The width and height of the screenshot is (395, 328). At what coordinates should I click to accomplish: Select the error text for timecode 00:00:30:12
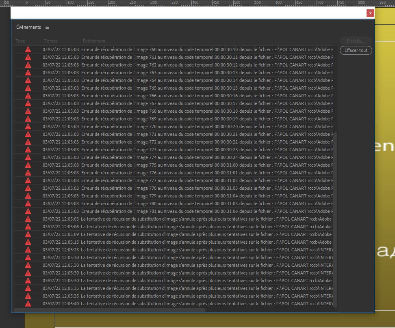(207, 65)
